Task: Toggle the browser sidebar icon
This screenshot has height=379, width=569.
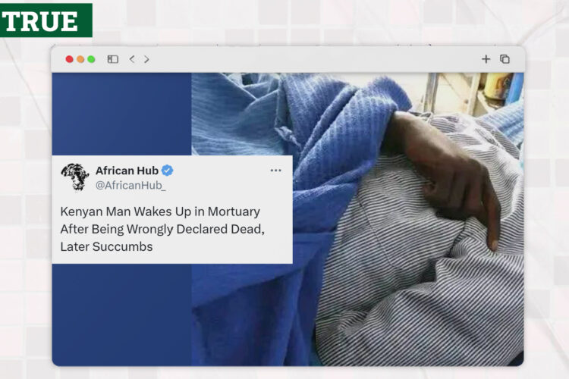Action: [x=113, y=59]
